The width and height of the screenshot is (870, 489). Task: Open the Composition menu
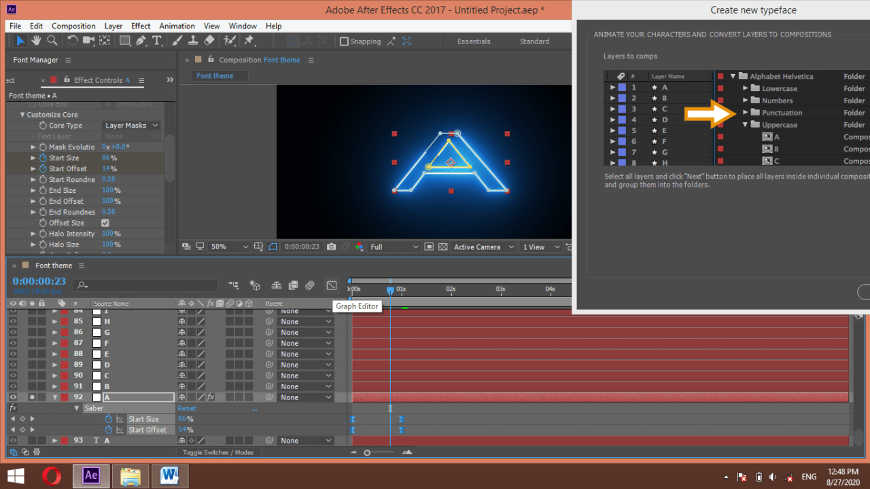point(73,26)
